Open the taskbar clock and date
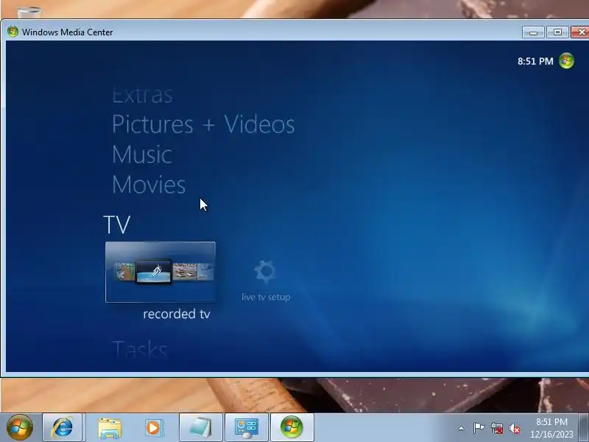The image size is (589, 442). click(x=551, y=428)
